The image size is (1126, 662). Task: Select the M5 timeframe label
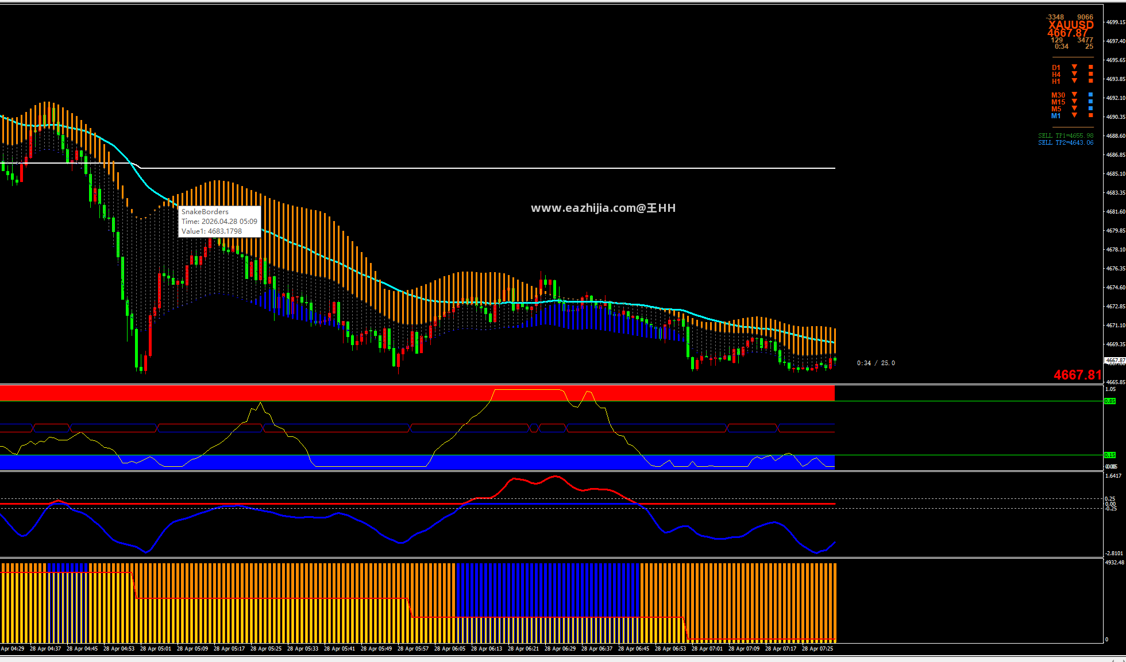tap(1056, 109)
